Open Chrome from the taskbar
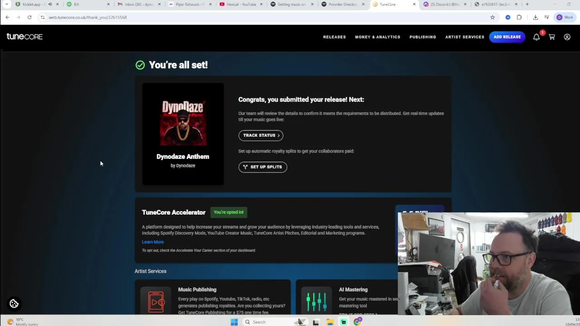The width and height of the screenshot is (580, 326). 358,322
